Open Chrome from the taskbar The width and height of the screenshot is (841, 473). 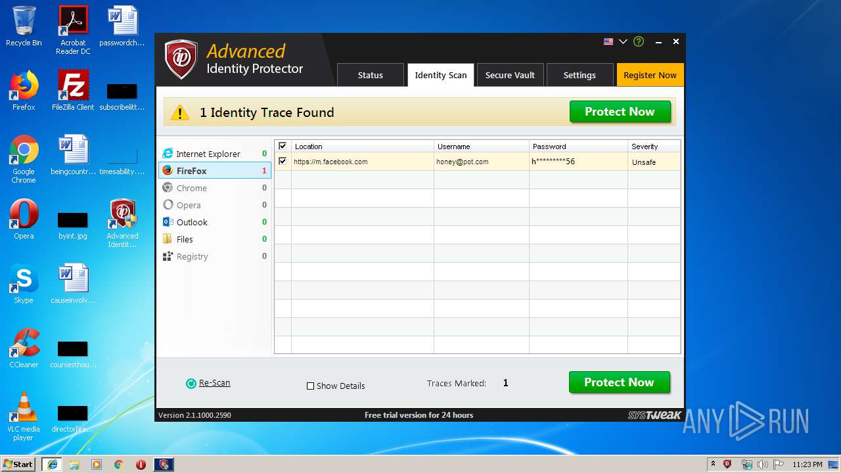118,464
